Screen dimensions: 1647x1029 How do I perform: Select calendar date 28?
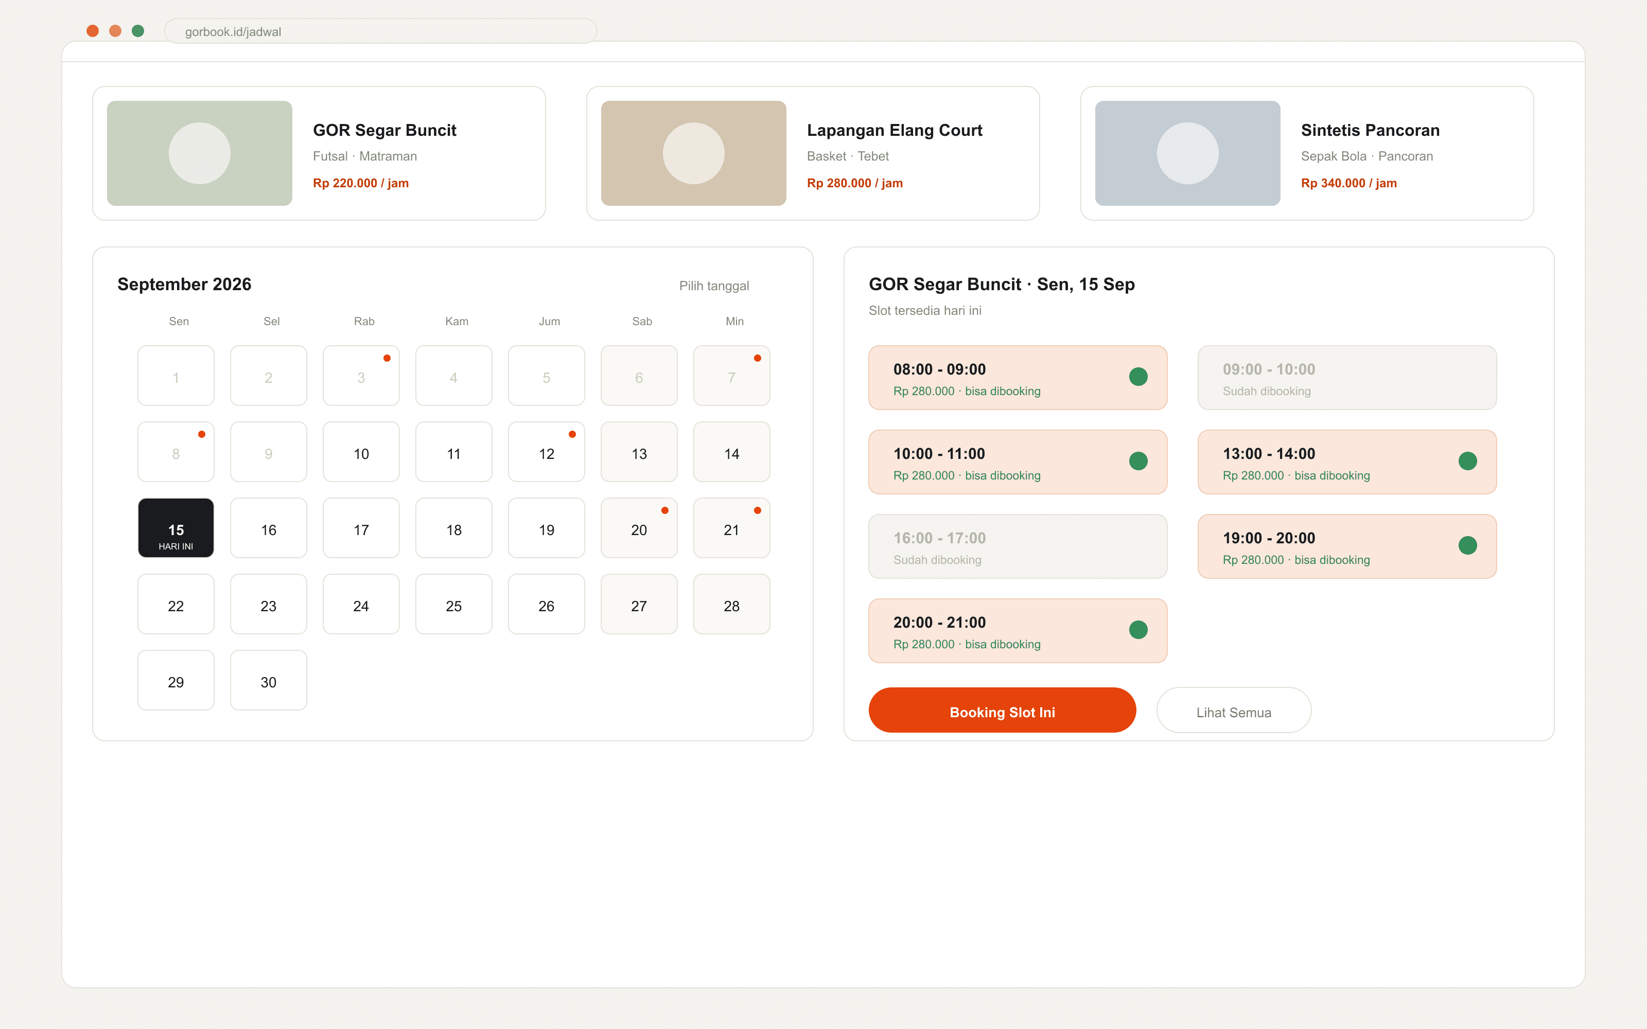[731, 605]
